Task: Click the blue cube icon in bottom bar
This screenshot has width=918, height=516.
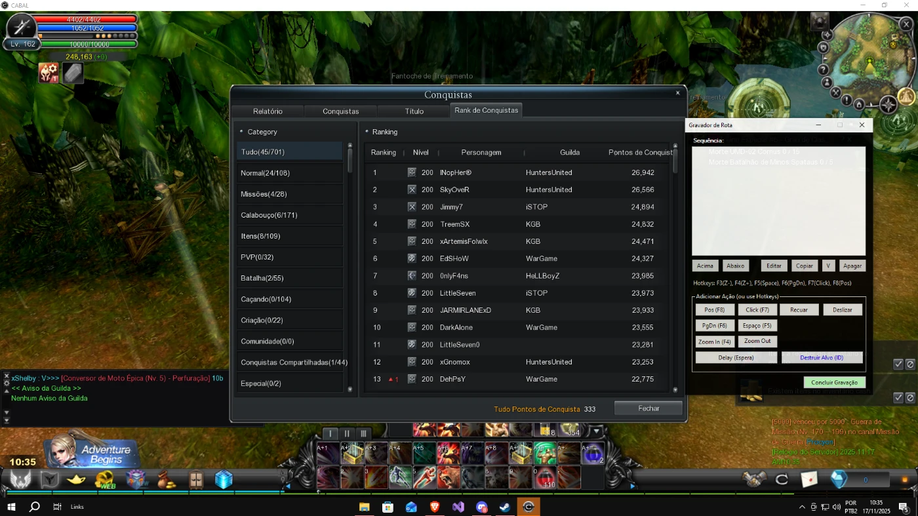Action: [x=224, y=480]
